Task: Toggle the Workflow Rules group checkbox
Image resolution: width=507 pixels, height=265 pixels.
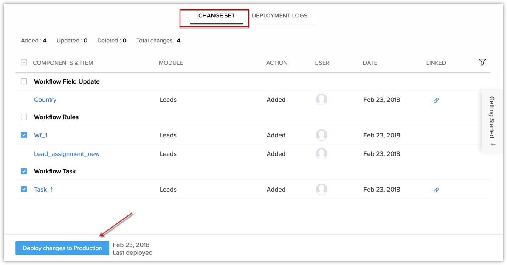Action: [24, 117]
